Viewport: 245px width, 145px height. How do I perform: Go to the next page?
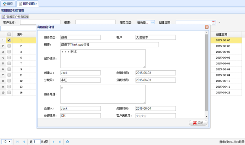53,142
